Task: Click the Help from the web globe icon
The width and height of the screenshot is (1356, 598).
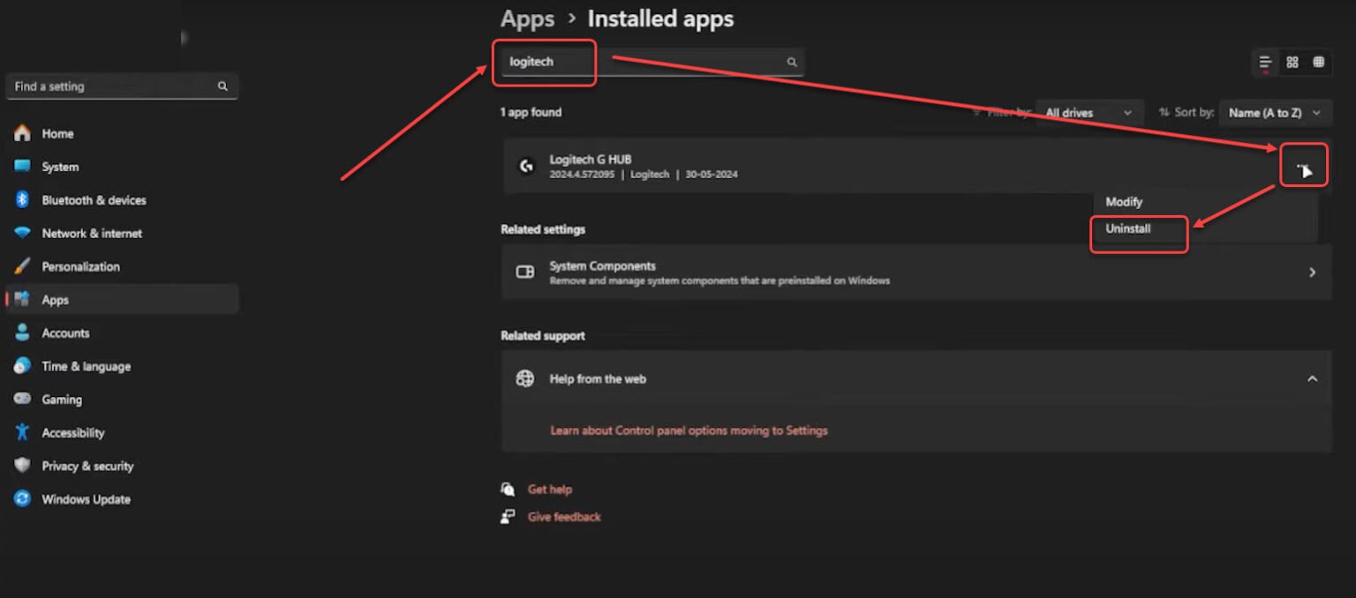Action: tap(524, 377)
